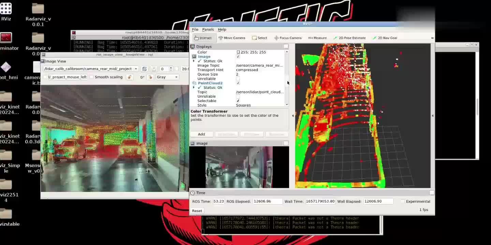Click the Reset button in Time panel
The height and width of the screenshot is (245, 491).
tap(197, 211)
